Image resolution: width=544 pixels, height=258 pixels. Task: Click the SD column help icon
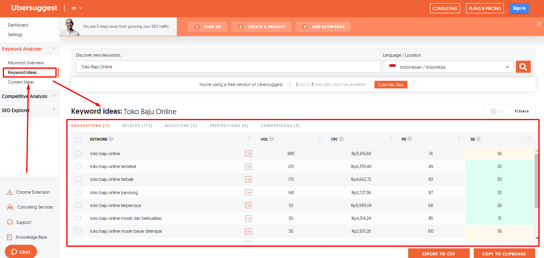479,139
